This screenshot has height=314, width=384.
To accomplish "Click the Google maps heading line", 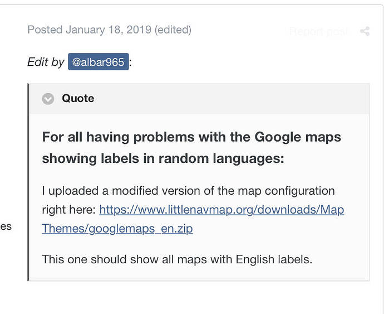I will [191, 137].
